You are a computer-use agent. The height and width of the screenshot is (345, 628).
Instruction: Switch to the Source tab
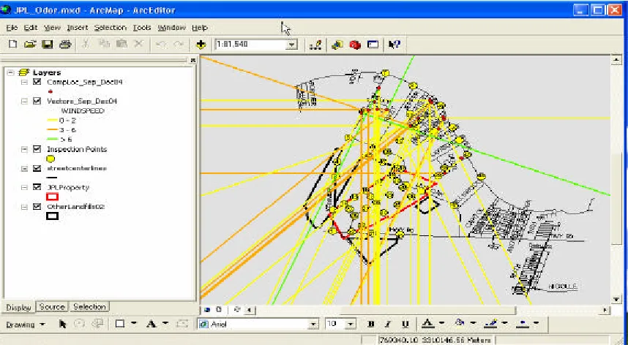click(52, 307)
